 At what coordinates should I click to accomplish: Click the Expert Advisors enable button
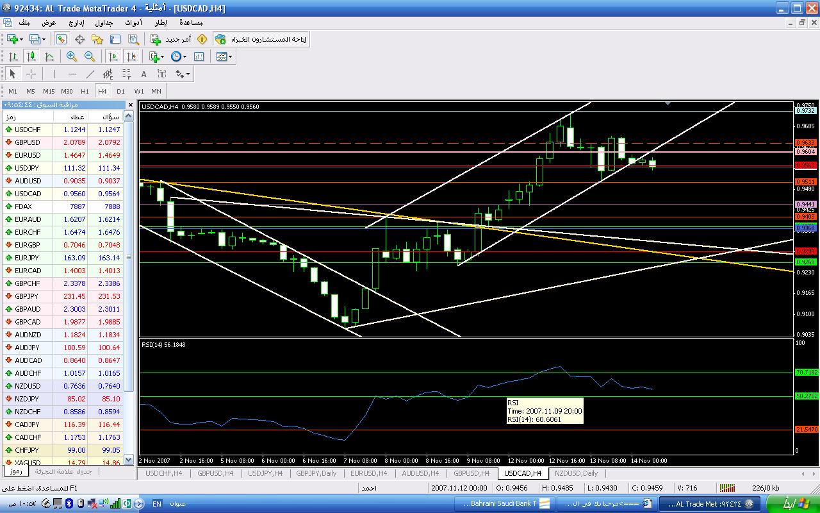(x=261, y=39)
